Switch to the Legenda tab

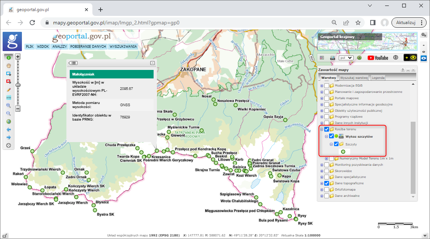coord(378,78)
